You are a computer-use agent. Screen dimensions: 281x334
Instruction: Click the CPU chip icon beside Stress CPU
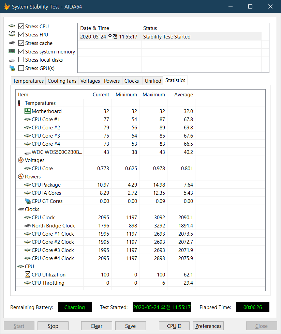[12, 26]
